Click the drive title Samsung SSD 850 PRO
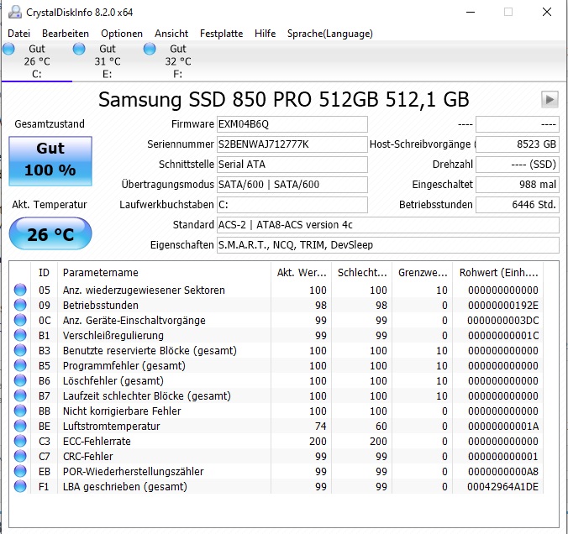Screen dimensions: 568x534 pyautogui.click(x=284, y=99)
